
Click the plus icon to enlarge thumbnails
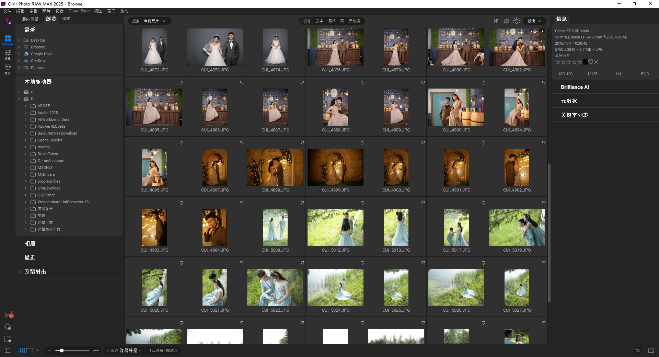(x=96, y=350)
